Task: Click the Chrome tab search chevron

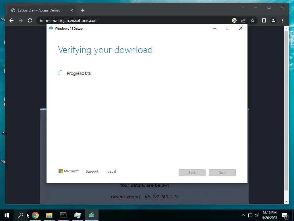Action: point(242,7)
